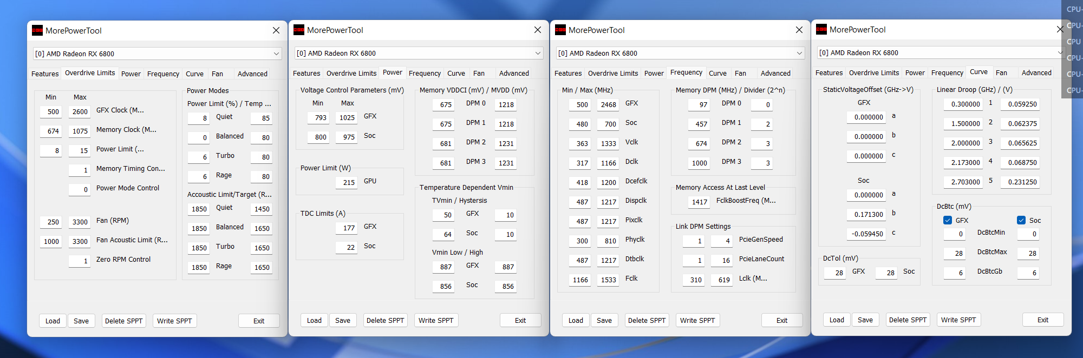Edit Memory Clock max field 1075
The image size is (1083, 358).
pyautogui.click(x=80, y=131)
